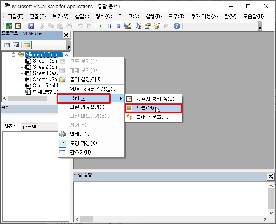Open the 형식(O) menu

(x=104, y=17)
